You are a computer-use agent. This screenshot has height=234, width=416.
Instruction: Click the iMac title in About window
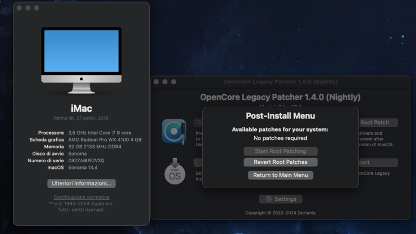(x=82, y=108)
